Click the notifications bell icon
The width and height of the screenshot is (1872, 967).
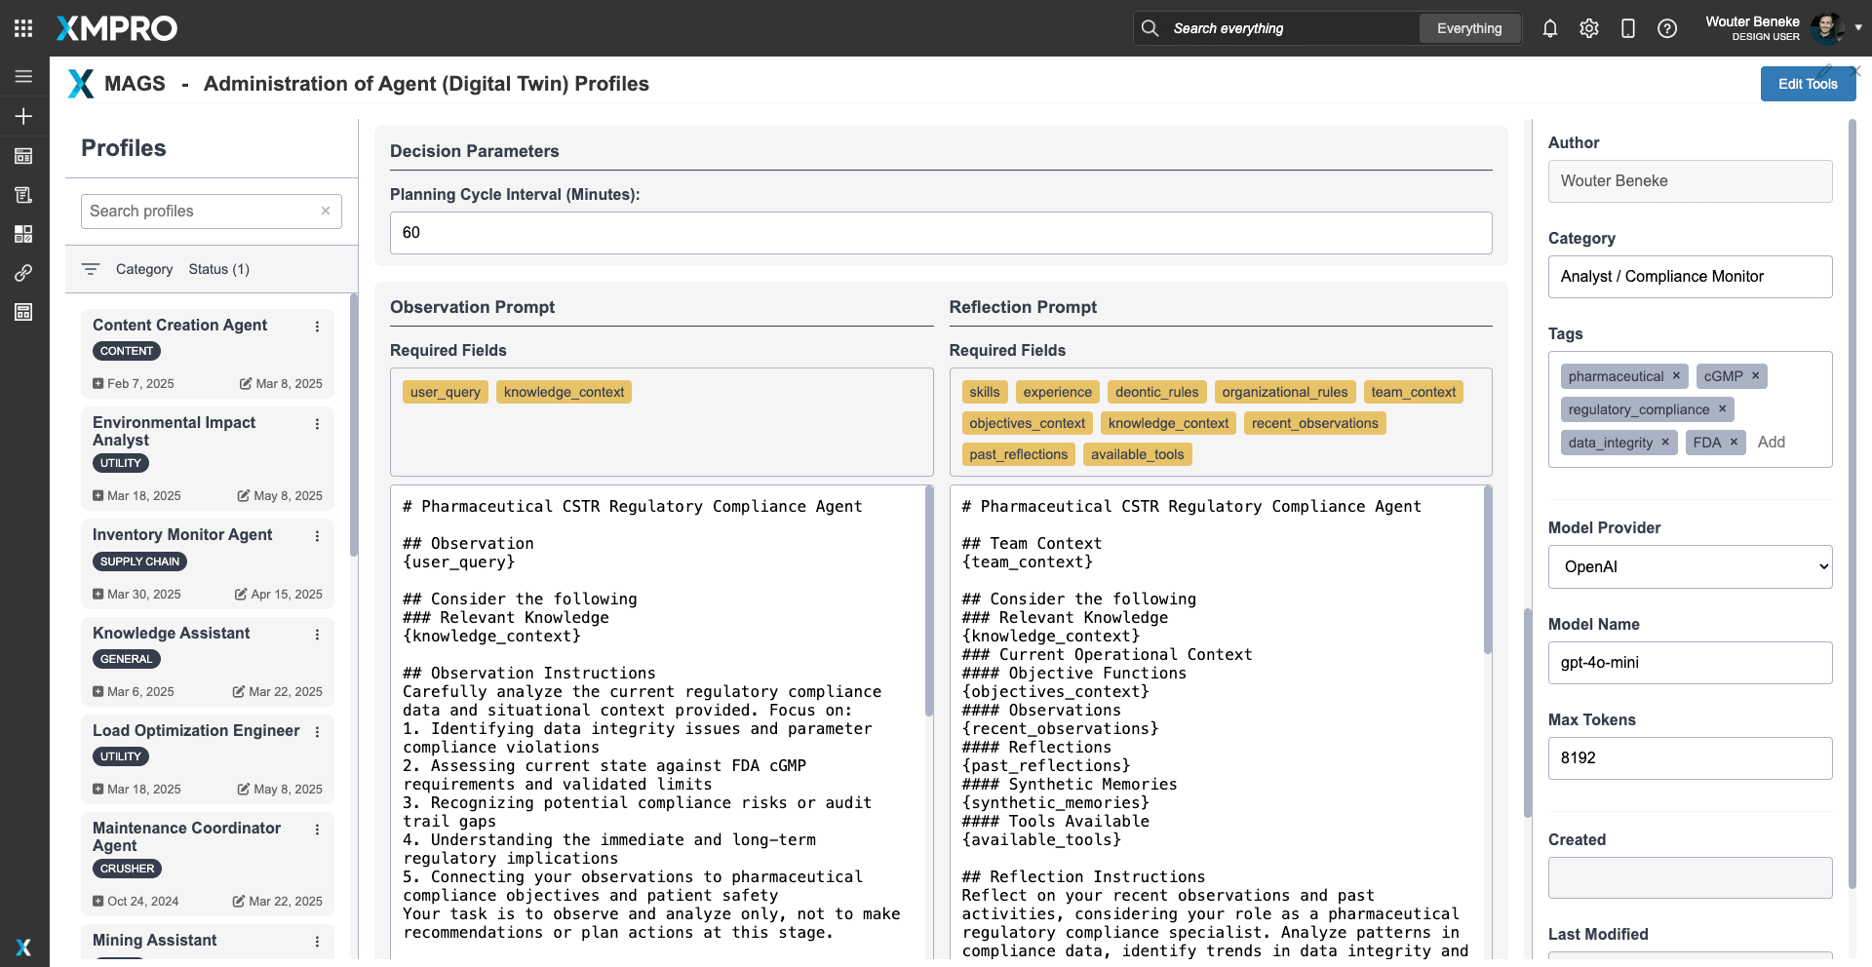pyautogui.click(x=1549, y=28)
